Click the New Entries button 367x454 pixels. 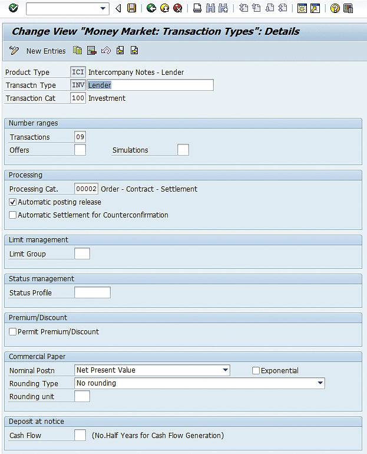click(x=39, y=51)
